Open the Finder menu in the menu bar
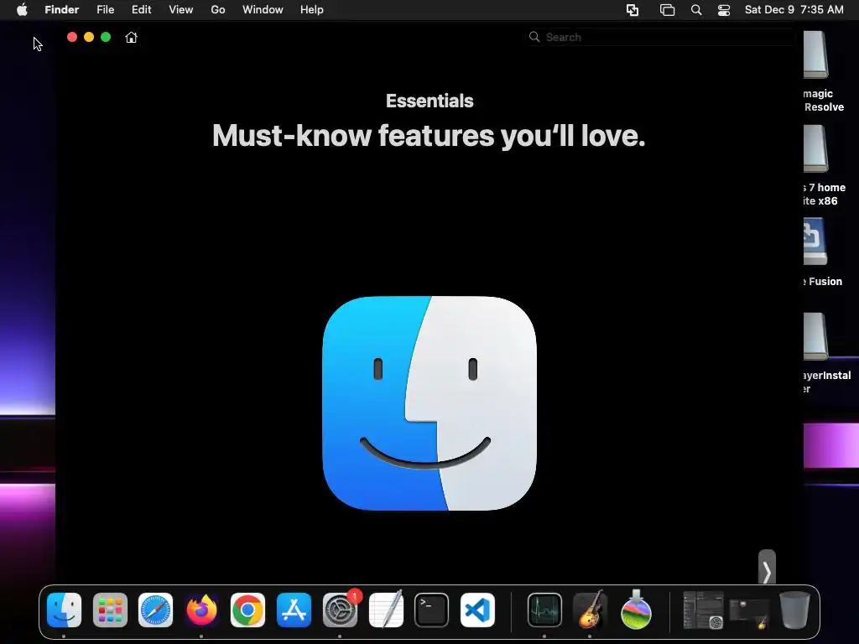The height and width of the screenshot is (644, 859). 62,10
